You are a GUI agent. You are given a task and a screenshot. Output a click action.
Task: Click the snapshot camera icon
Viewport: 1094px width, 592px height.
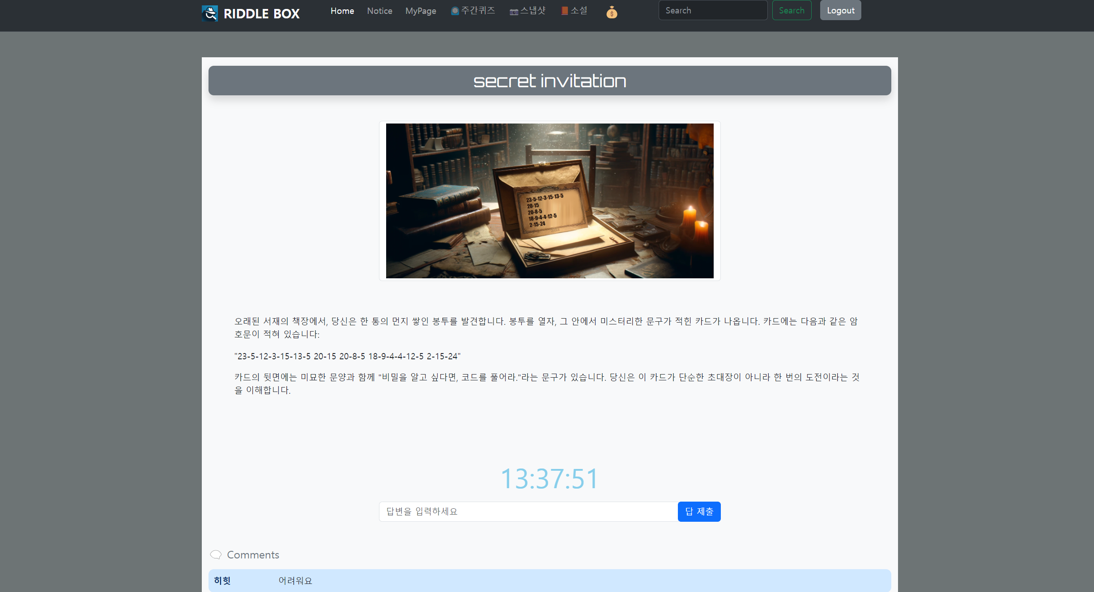(x=514, y=12)
